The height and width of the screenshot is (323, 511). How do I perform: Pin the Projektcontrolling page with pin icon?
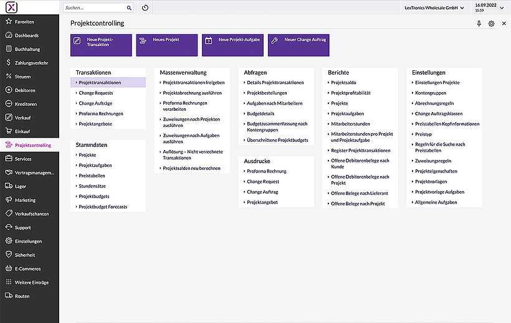[x=479, y=24]
